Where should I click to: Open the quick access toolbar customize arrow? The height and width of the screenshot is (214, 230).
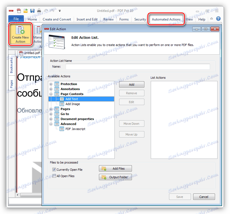(x=60, y=11)
